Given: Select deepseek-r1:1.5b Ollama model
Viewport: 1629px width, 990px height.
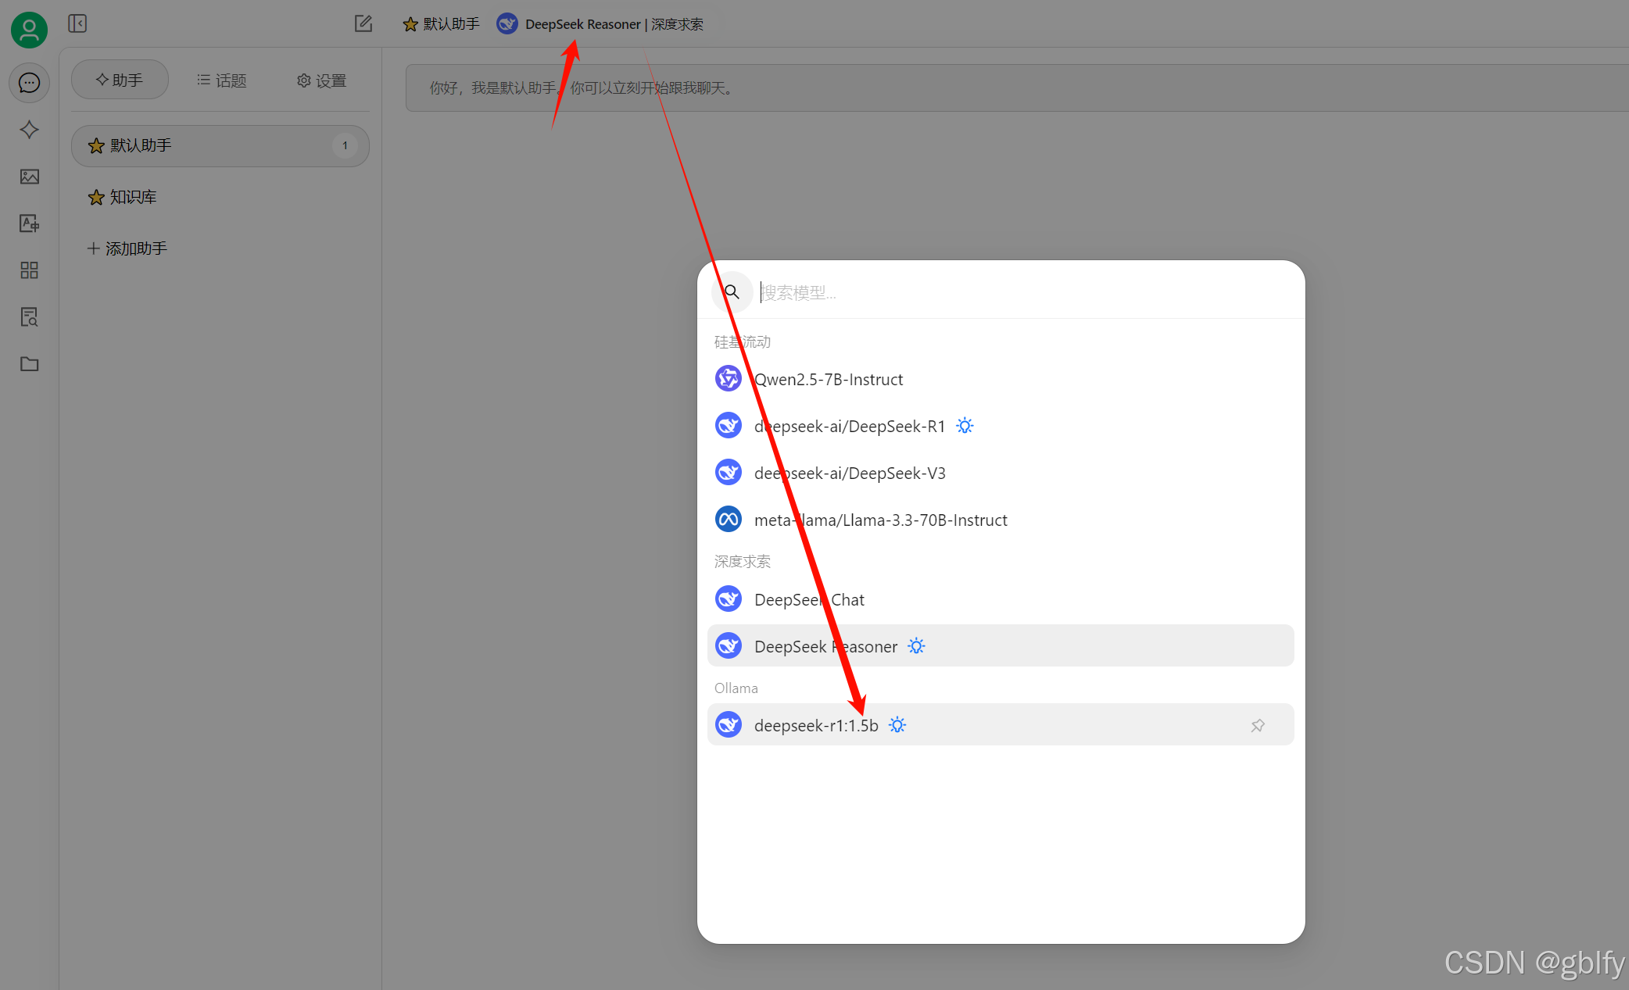Looking at the screenshot, I should tap(816, 726).
